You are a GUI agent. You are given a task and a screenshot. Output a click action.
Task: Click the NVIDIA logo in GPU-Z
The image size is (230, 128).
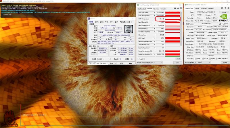coord(224,18)
